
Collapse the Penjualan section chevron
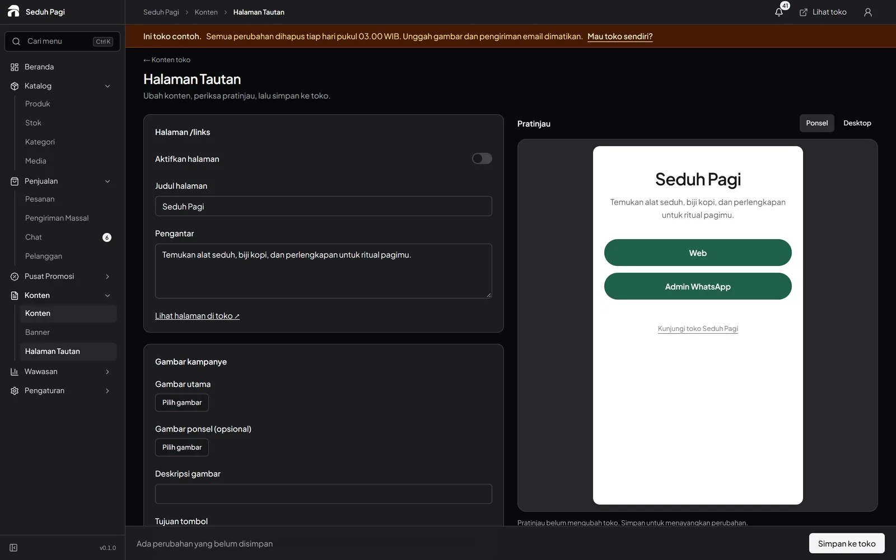point(108,181)
